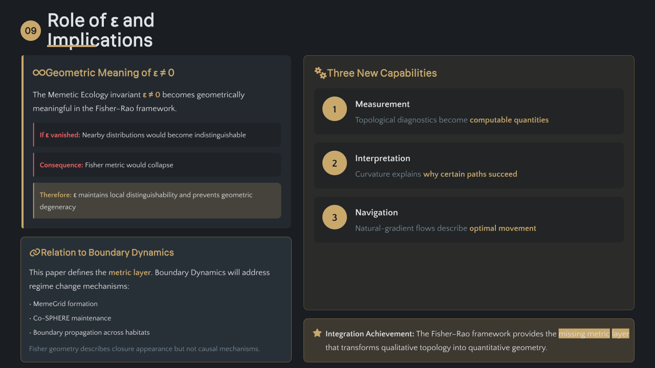The image size is (655, 368).
Task: Click the numbered circle 3 for Navigation
Action: (335, 217)
